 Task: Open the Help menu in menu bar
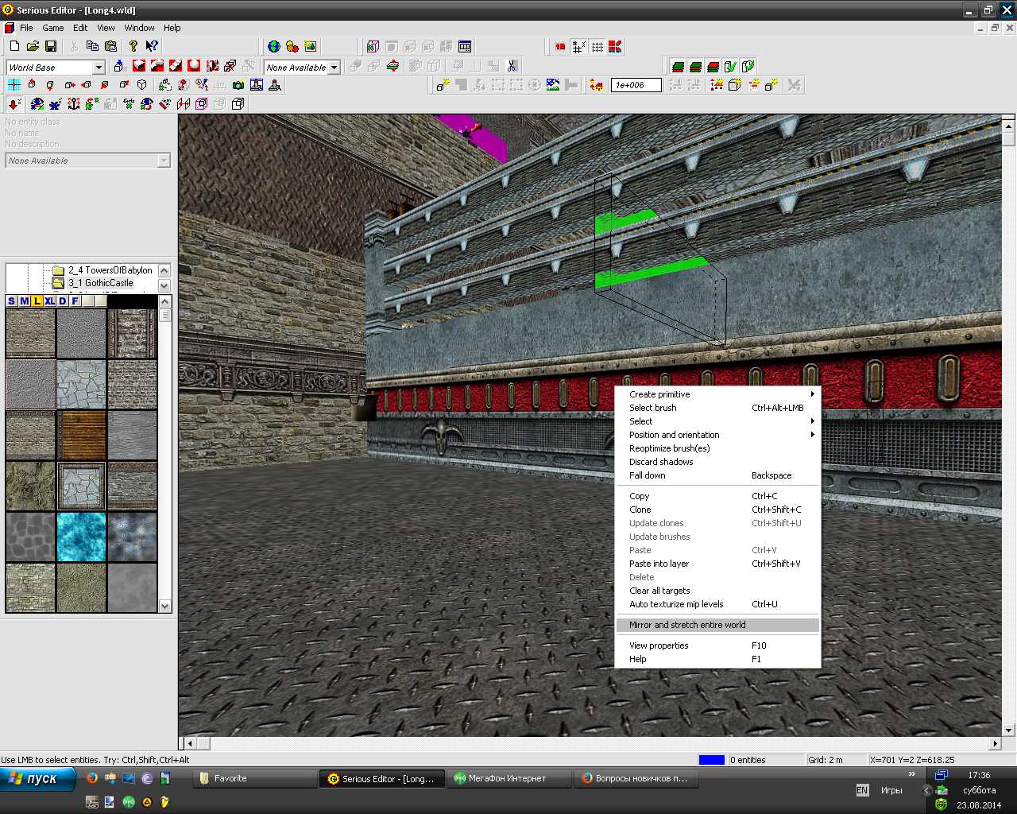point(172,28)
